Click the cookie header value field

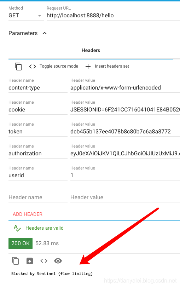click(125, 110)
